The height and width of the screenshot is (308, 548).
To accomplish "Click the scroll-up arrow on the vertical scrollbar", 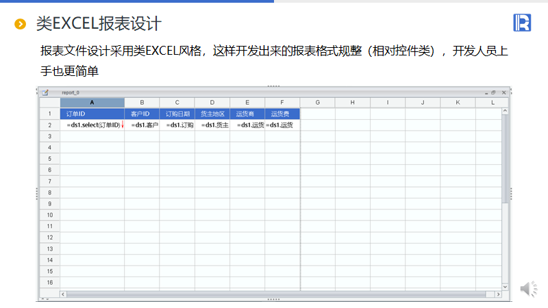I will click(505, 111).
